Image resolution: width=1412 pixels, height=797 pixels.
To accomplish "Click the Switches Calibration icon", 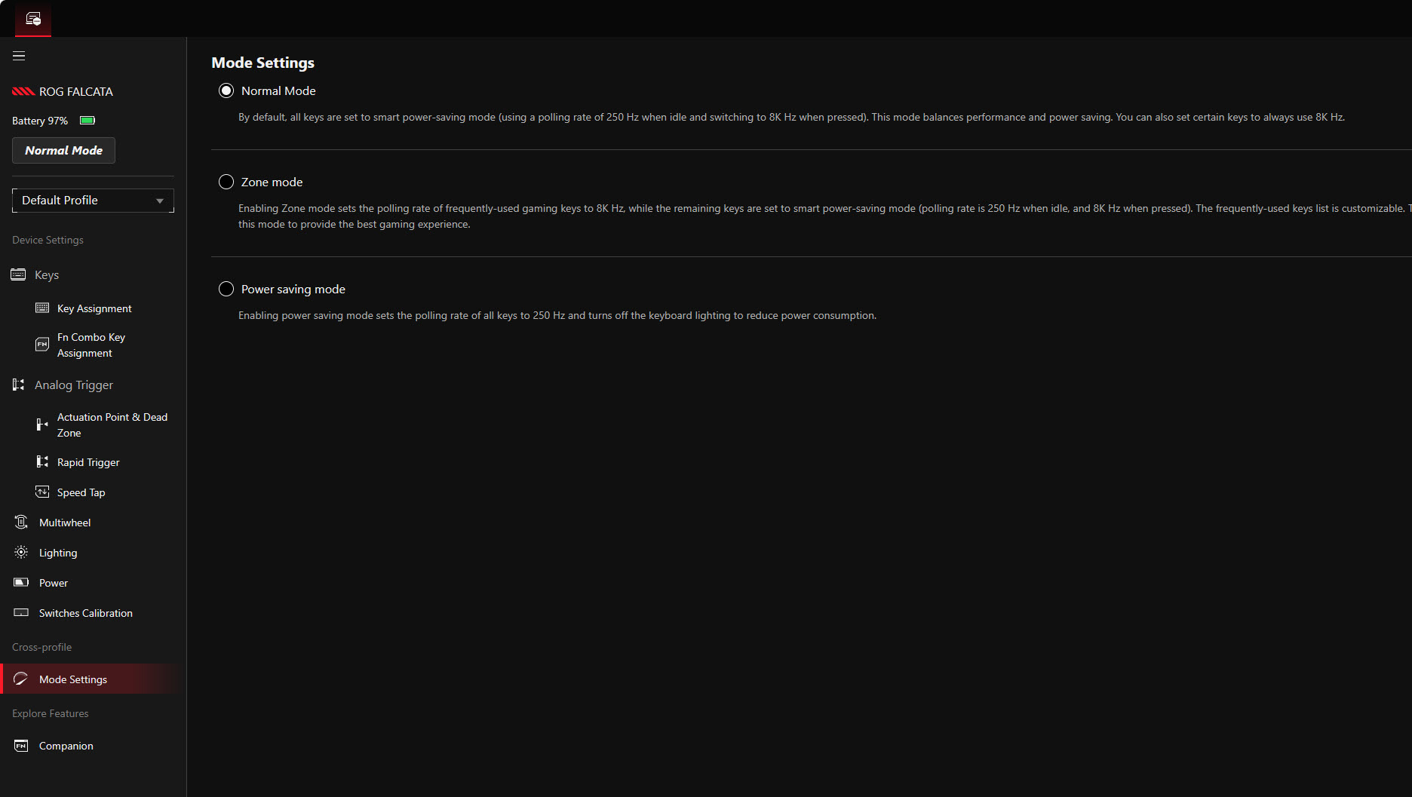I will (21, 613).
